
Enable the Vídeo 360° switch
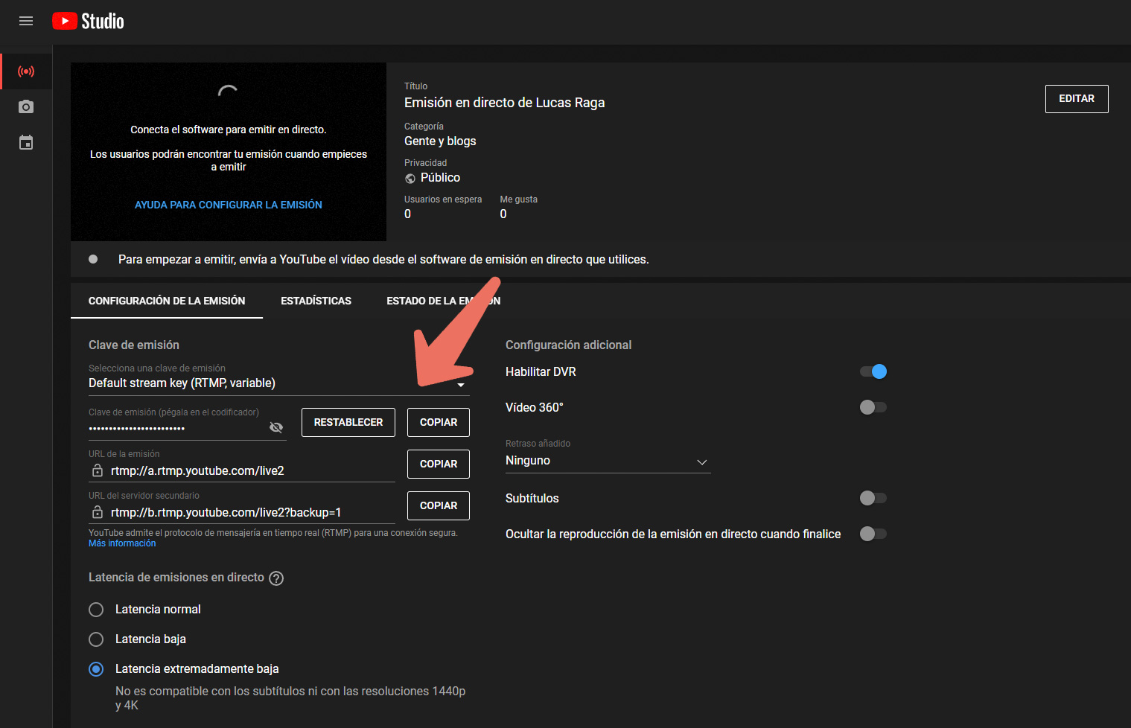pos(873,407)
